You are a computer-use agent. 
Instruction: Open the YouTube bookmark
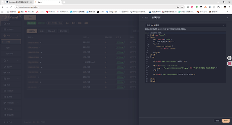tap(30, 12)
